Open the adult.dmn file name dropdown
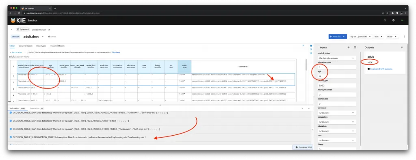416x160 pixels. (43, 37)
